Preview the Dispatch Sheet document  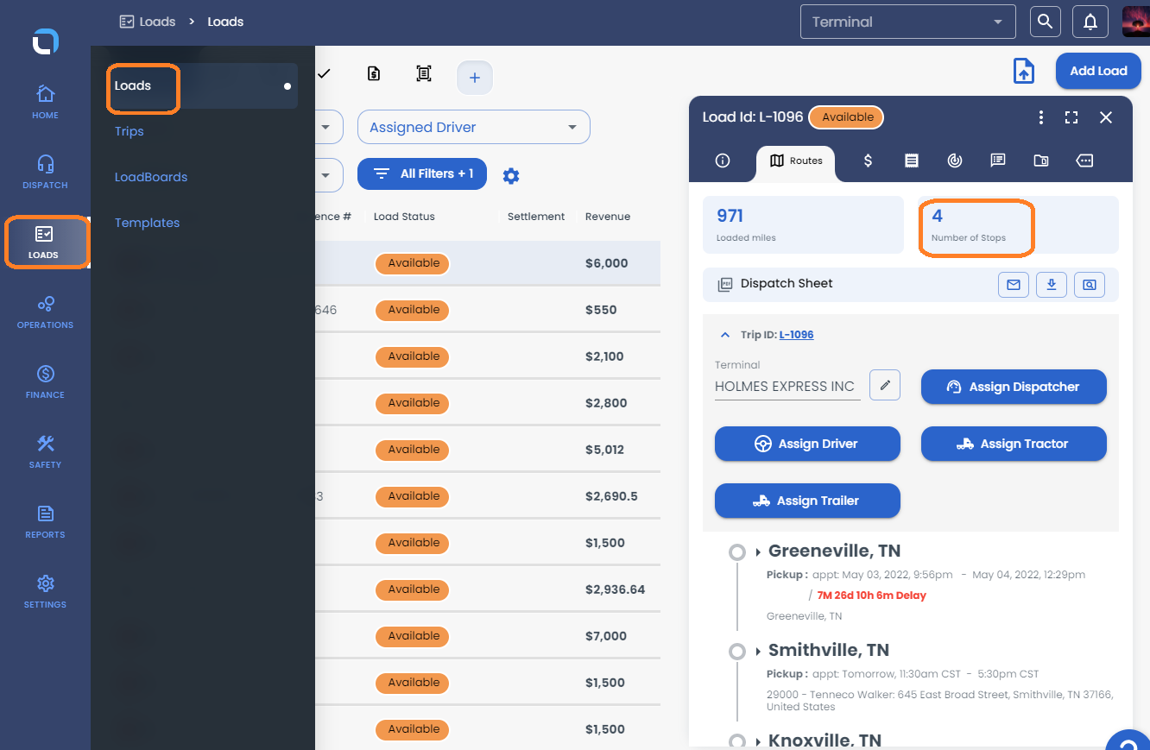pos(1090,284)
